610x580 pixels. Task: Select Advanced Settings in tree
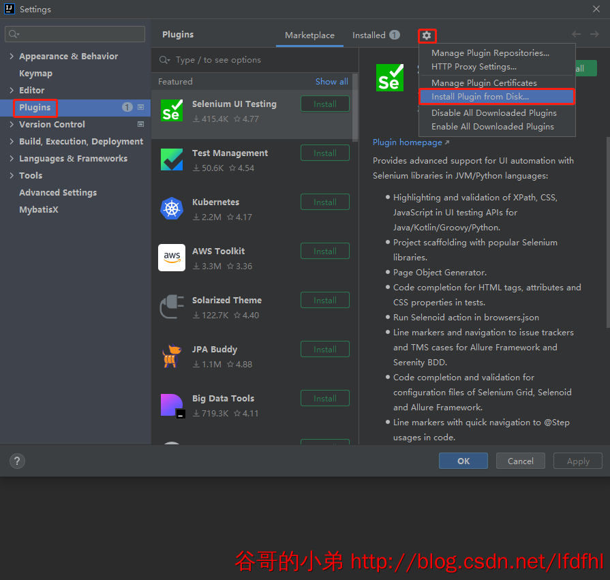[x=58, y=193]
